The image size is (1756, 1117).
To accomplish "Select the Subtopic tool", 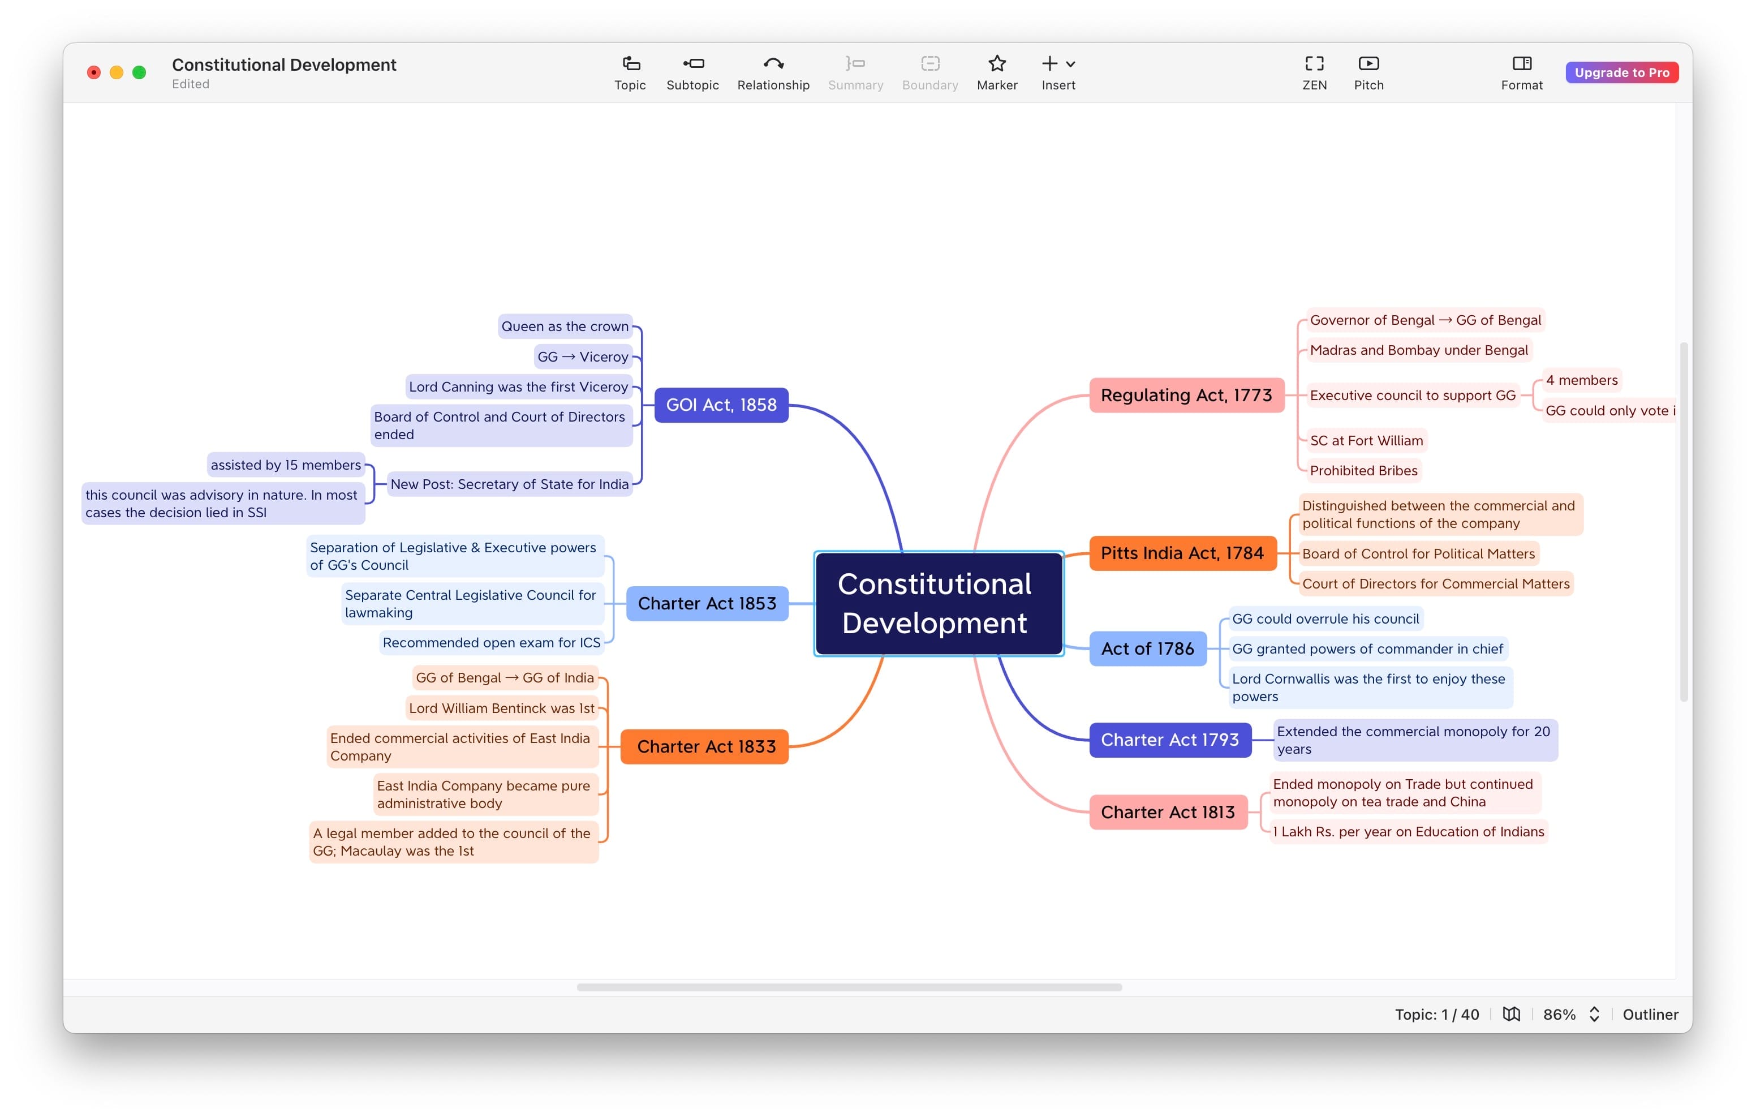I will 692,71.
